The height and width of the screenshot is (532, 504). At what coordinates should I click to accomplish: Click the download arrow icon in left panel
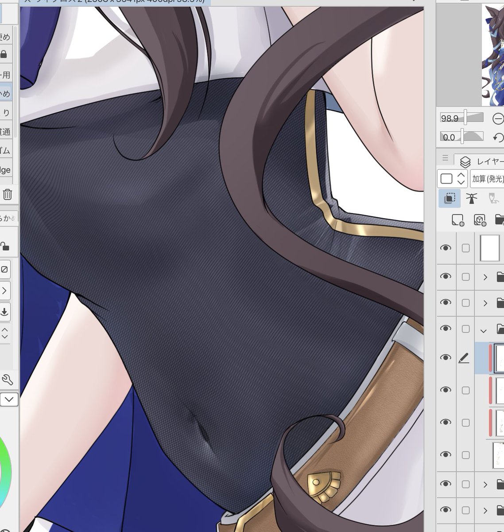4,312
